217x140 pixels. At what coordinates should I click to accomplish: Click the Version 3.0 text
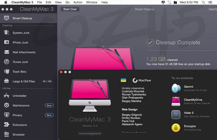point(90,126)
